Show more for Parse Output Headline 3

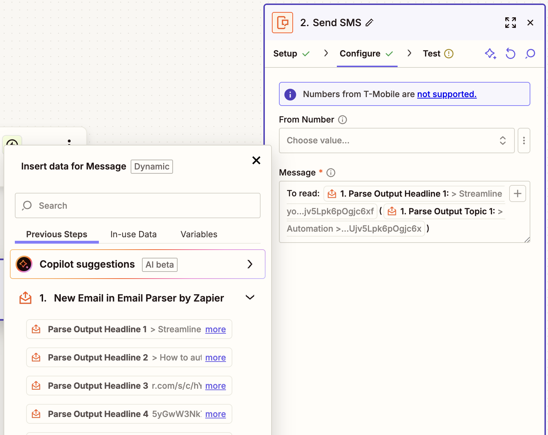(x=216, y=386)
